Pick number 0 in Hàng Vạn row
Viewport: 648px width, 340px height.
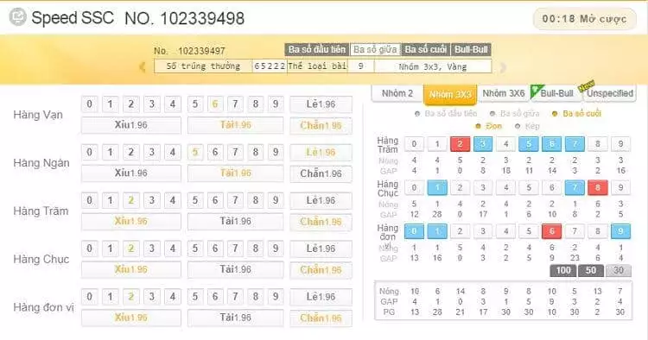click(89, 104)
